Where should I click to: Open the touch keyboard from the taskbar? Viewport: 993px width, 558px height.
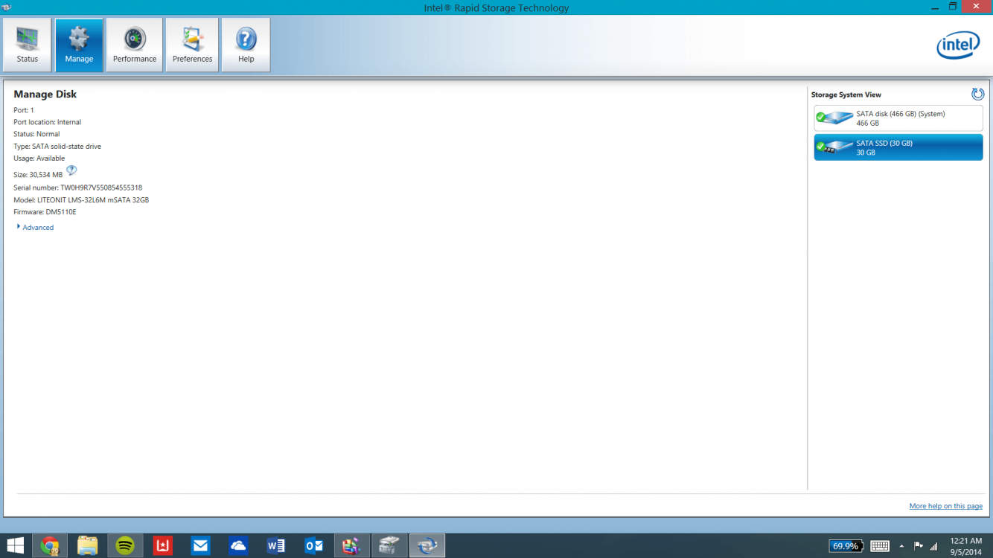(880, 546)
